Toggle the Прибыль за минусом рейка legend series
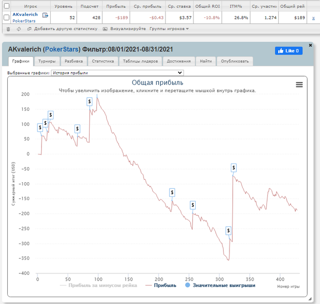Image resolution: width=320 pixels, height=304 pixels. 99,285
